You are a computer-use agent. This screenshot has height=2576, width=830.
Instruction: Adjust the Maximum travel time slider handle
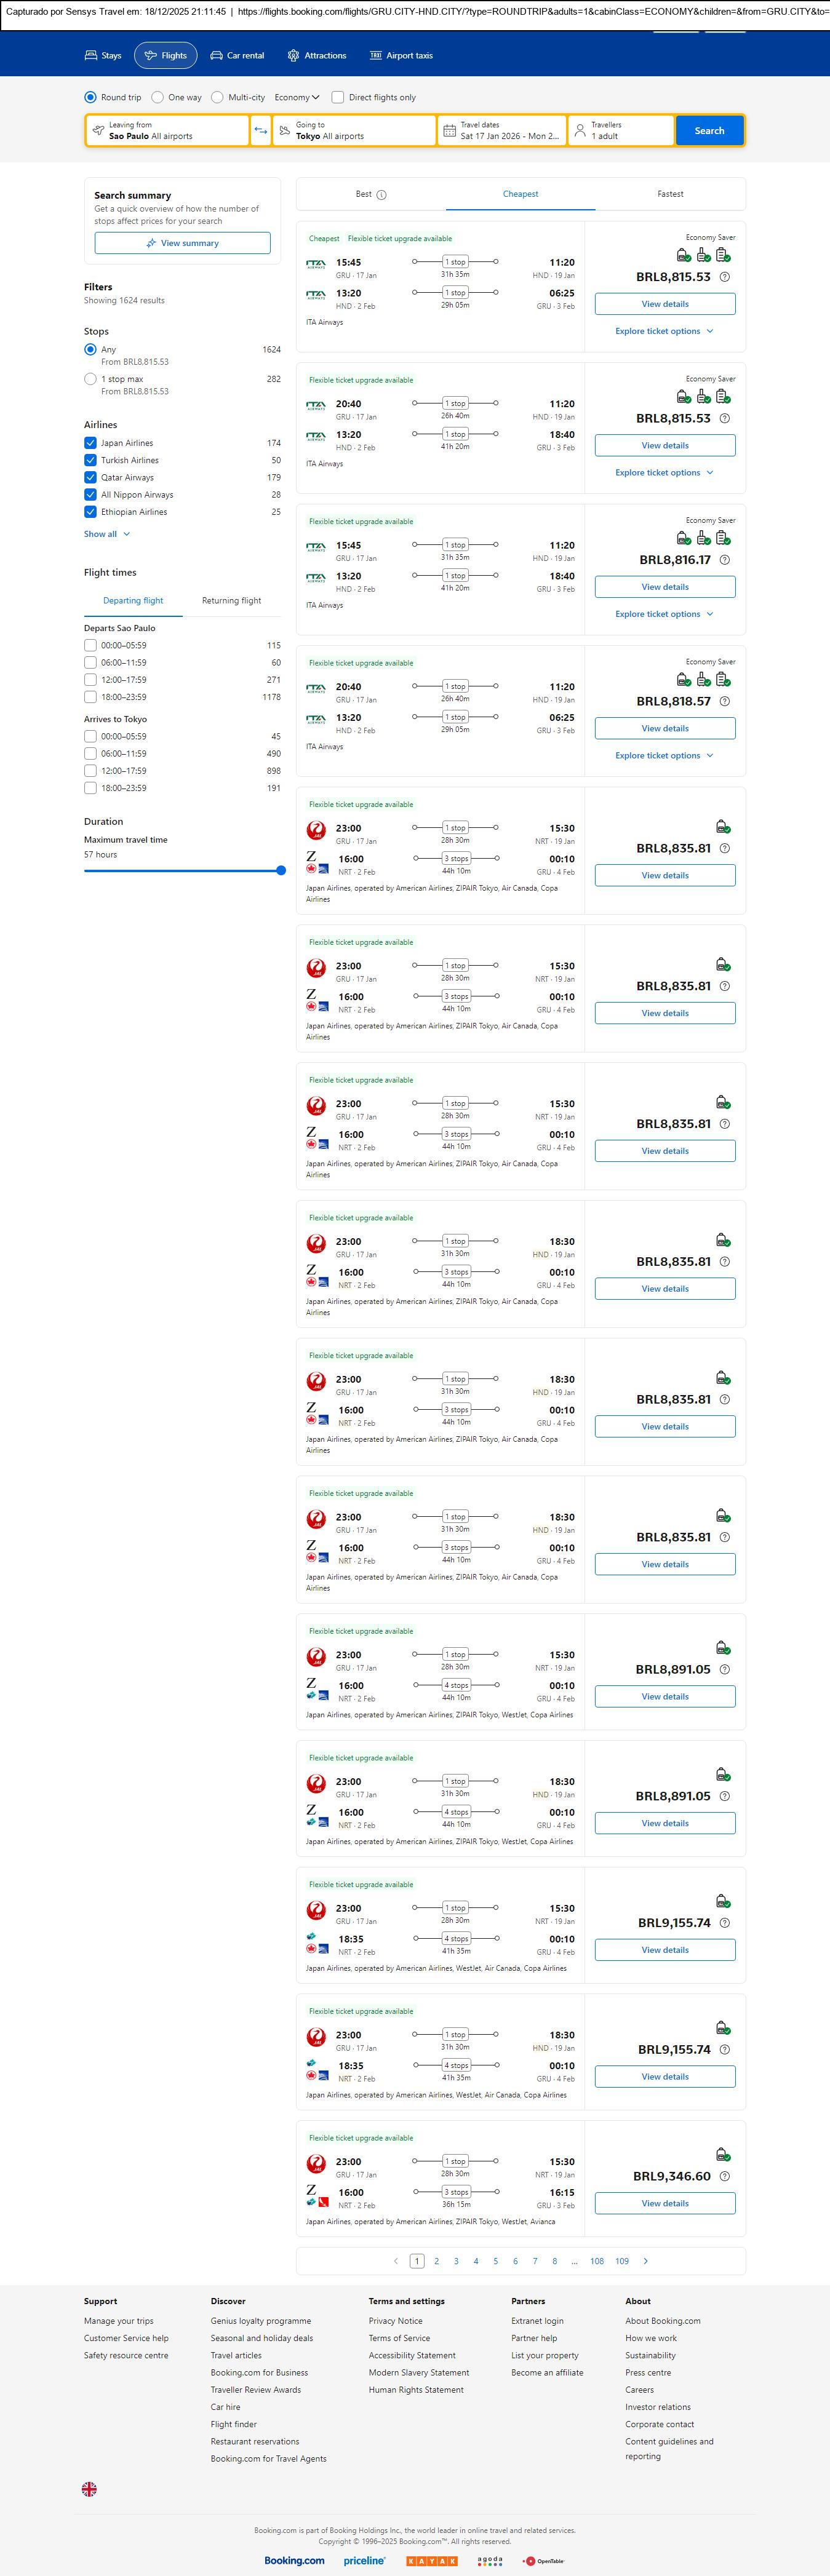click(x=281, y=870)
